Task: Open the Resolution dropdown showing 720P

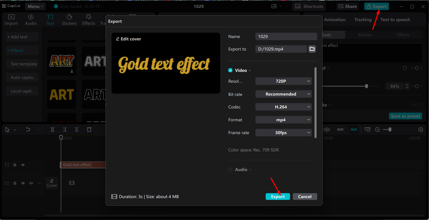Action: click(x=284, y=81)
